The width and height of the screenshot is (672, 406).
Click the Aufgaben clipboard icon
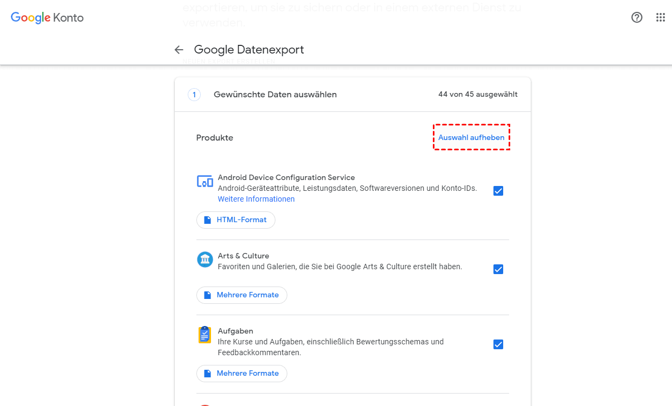tap(205, 335)
